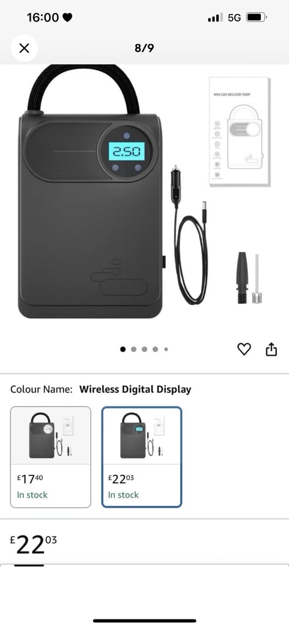Tap the battery icon in status bar
289x628 pixels.
coord(256,17)
